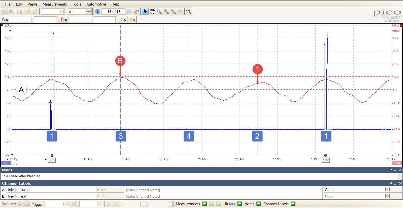Click zoom to full view icon
The height and width of the screenshot is (208, 403).
tap(189, 11)
